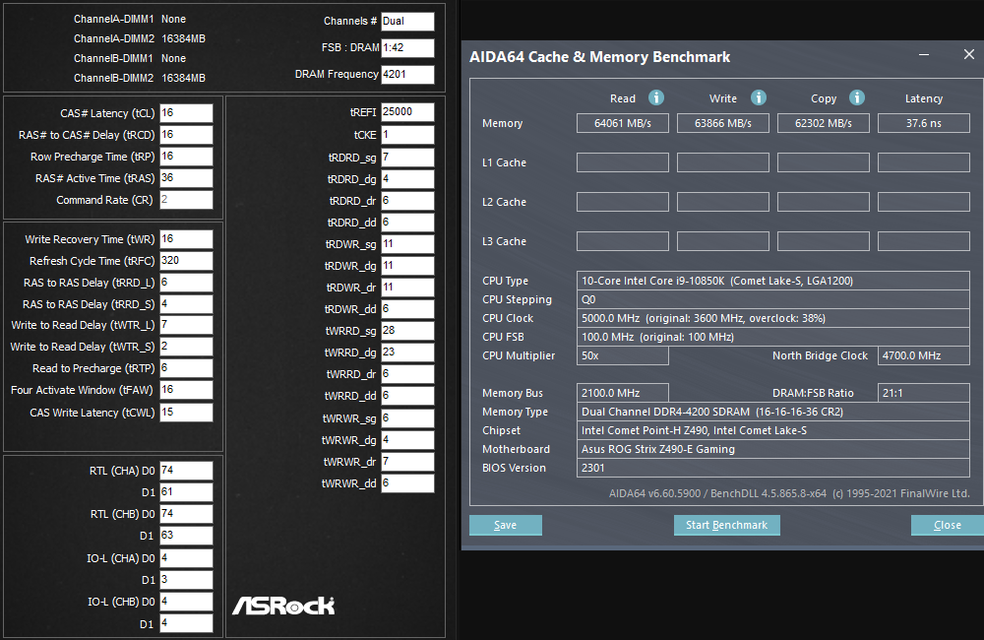Click the CAS# Latency (tCL) value

(186, 113)
